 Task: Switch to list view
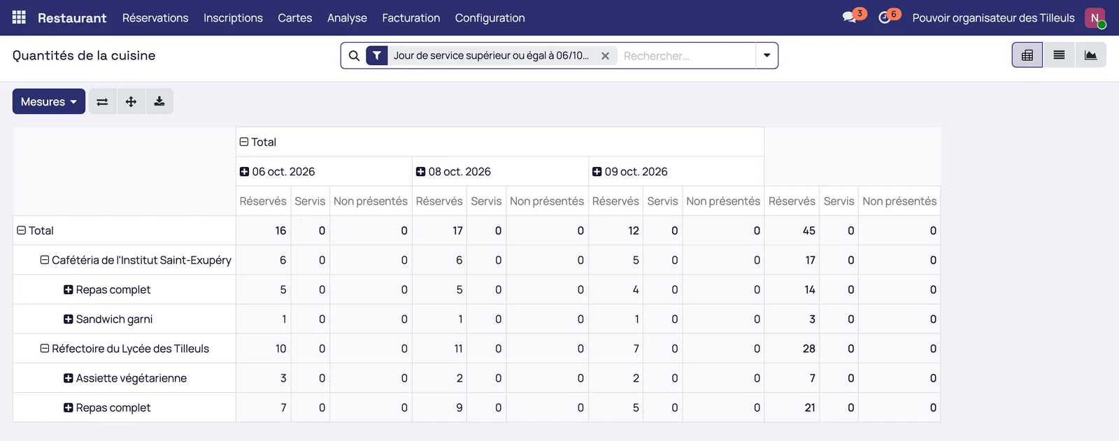tap(1059, 55)
